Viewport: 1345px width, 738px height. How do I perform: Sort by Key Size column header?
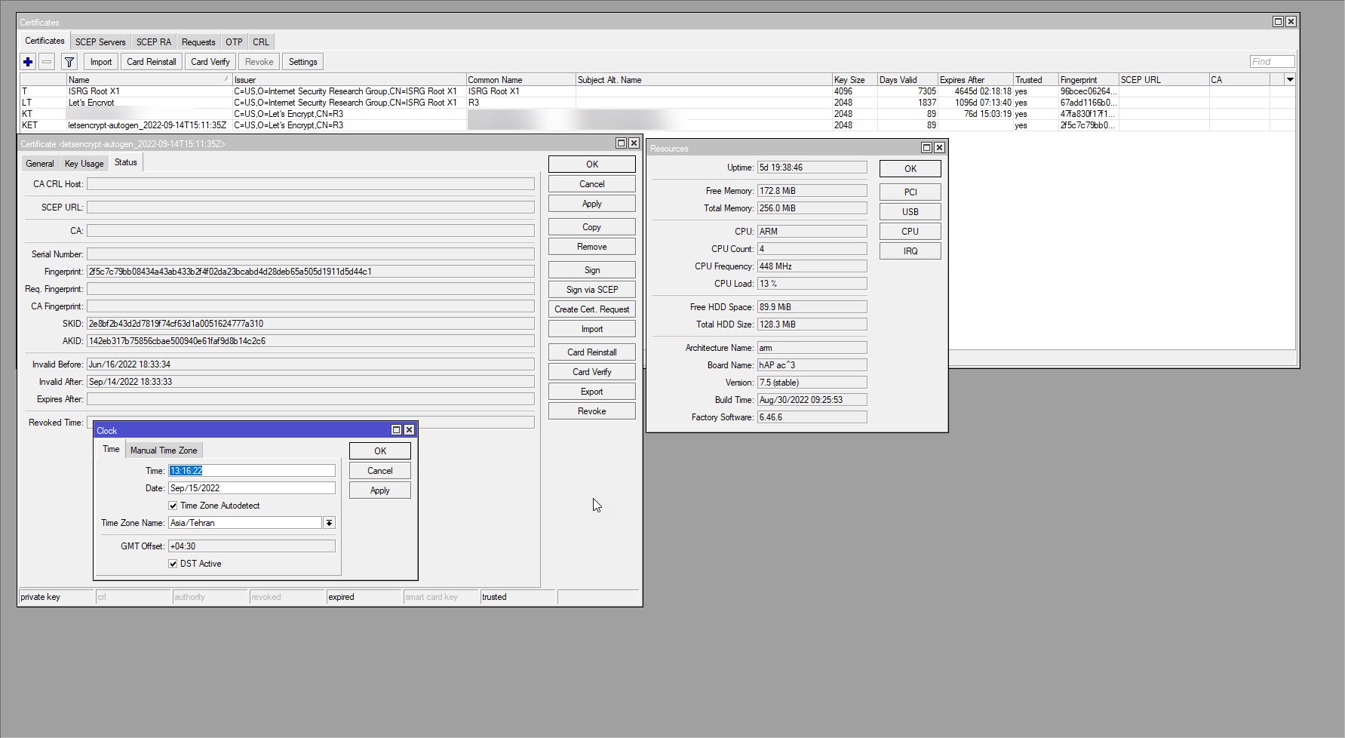[855, 79]
